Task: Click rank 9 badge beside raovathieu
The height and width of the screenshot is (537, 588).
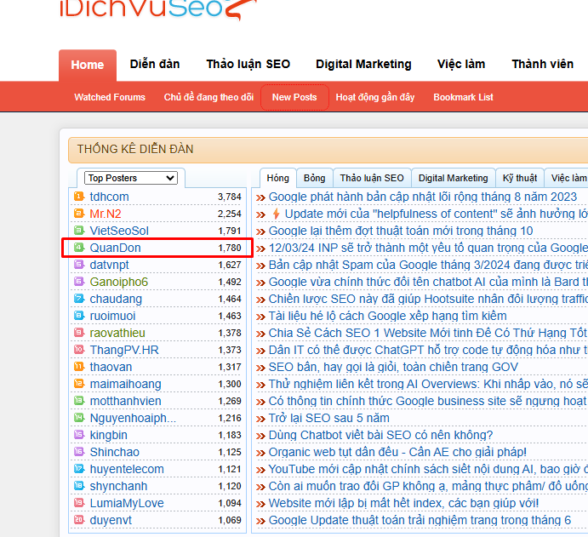Action: (79, 332)
